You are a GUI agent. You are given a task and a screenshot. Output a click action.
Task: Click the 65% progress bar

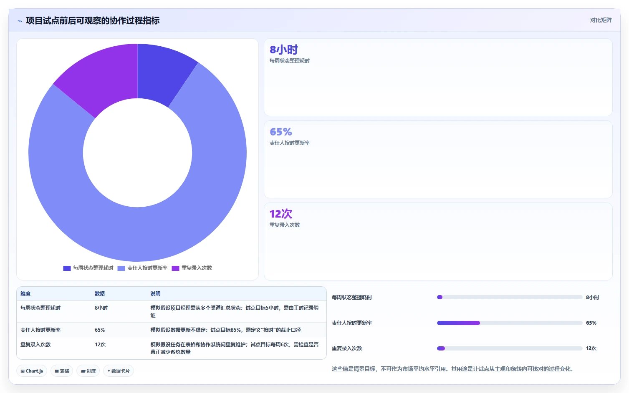click(x=510, y=323)
